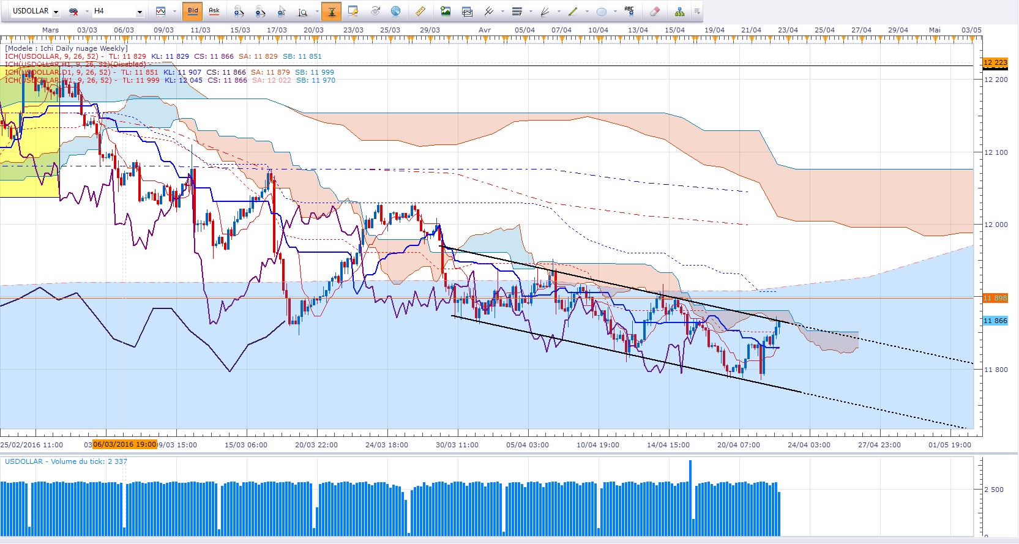Click the ABC add text annotation tool
1019x544 pixels.
point(629,11)
